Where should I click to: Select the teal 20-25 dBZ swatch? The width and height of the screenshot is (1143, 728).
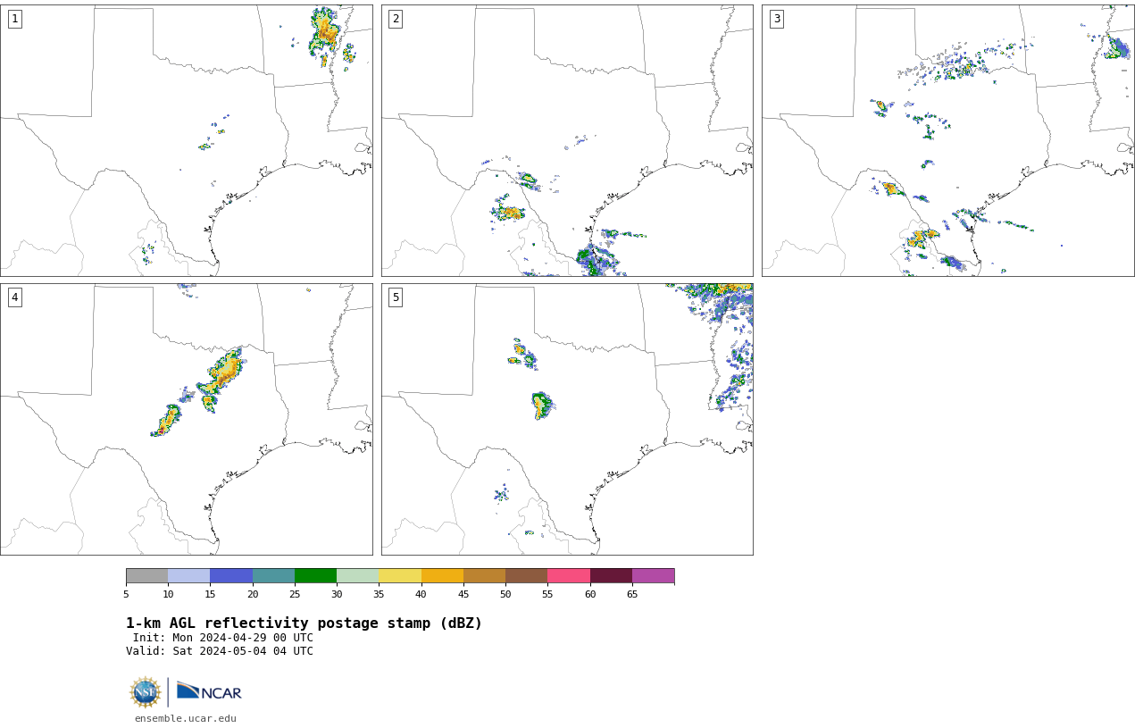point(273,575)
